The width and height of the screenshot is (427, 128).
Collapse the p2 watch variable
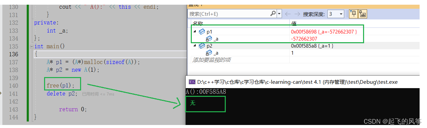point(195,46)
